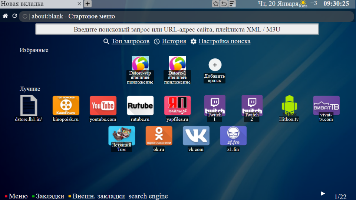Open a new tab with the plus button
356x200 pixels.
[88, 4]
